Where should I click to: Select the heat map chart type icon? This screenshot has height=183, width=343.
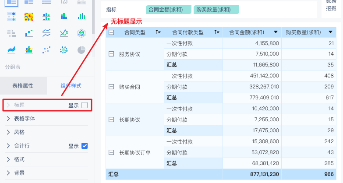point(29,17)
